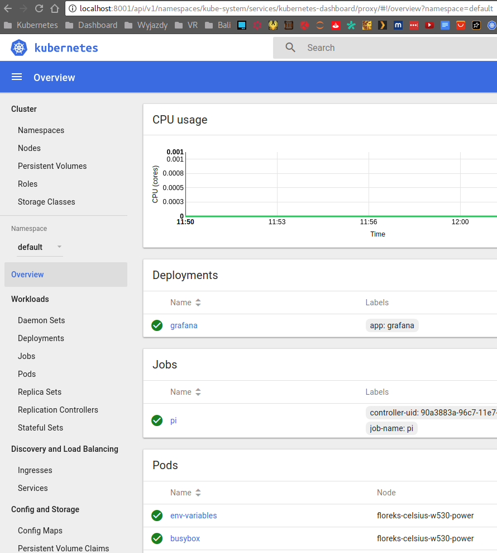Go to Ingresses
497x553 pixels.
pyautogui.click(x=35, y=470)
